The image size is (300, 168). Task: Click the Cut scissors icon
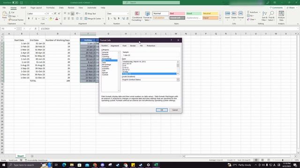pyautogui.click(x=10, y=13)
